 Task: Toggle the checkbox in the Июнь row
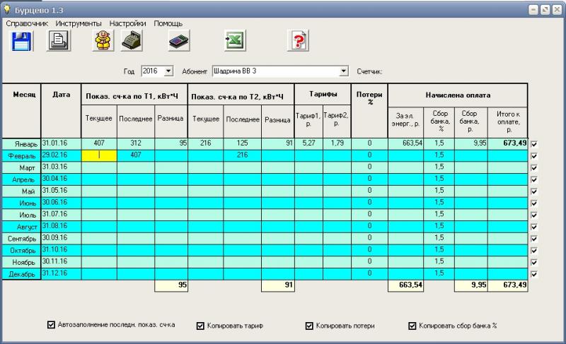(x=534, y=203)
